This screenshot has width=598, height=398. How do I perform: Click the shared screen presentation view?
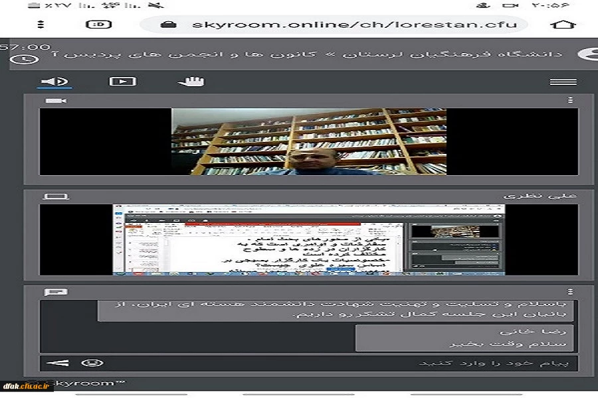309,239
